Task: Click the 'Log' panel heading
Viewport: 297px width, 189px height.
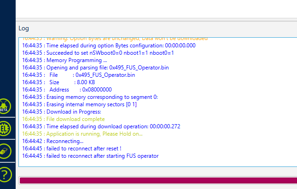Action: (23, 29)
